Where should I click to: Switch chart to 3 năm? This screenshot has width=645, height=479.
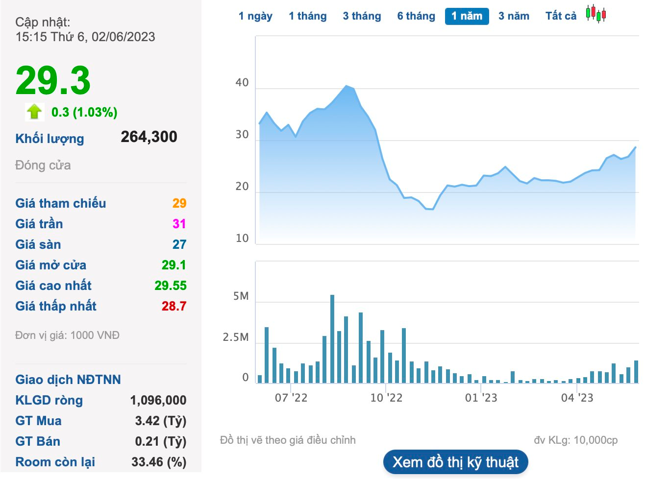(x=514, y=16)
